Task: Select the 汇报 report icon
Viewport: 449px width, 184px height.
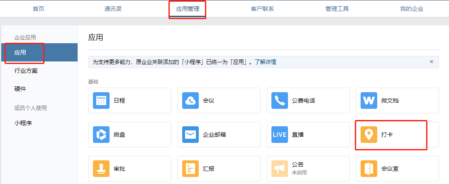Action: point(190,169)
